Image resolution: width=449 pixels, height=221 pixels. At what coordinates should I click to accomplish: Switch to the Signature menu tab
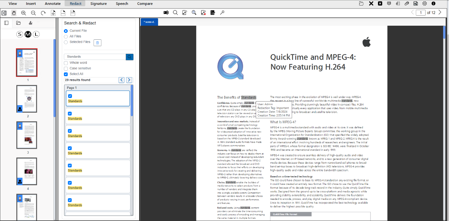tap(98, 4)
